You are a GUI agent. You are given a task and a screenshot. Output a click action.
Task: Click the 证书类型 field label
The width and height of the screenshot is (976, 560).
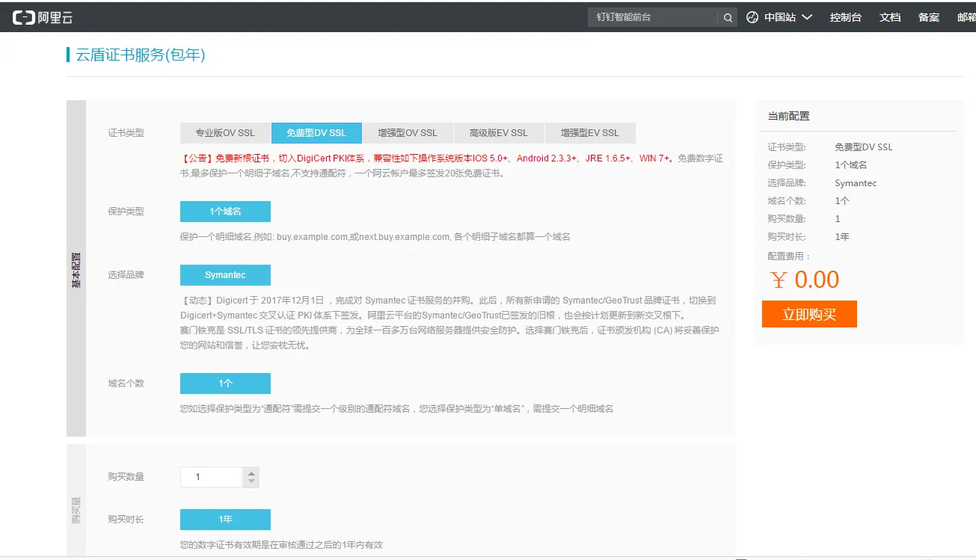pyautogui.click(x=126, y=133)
